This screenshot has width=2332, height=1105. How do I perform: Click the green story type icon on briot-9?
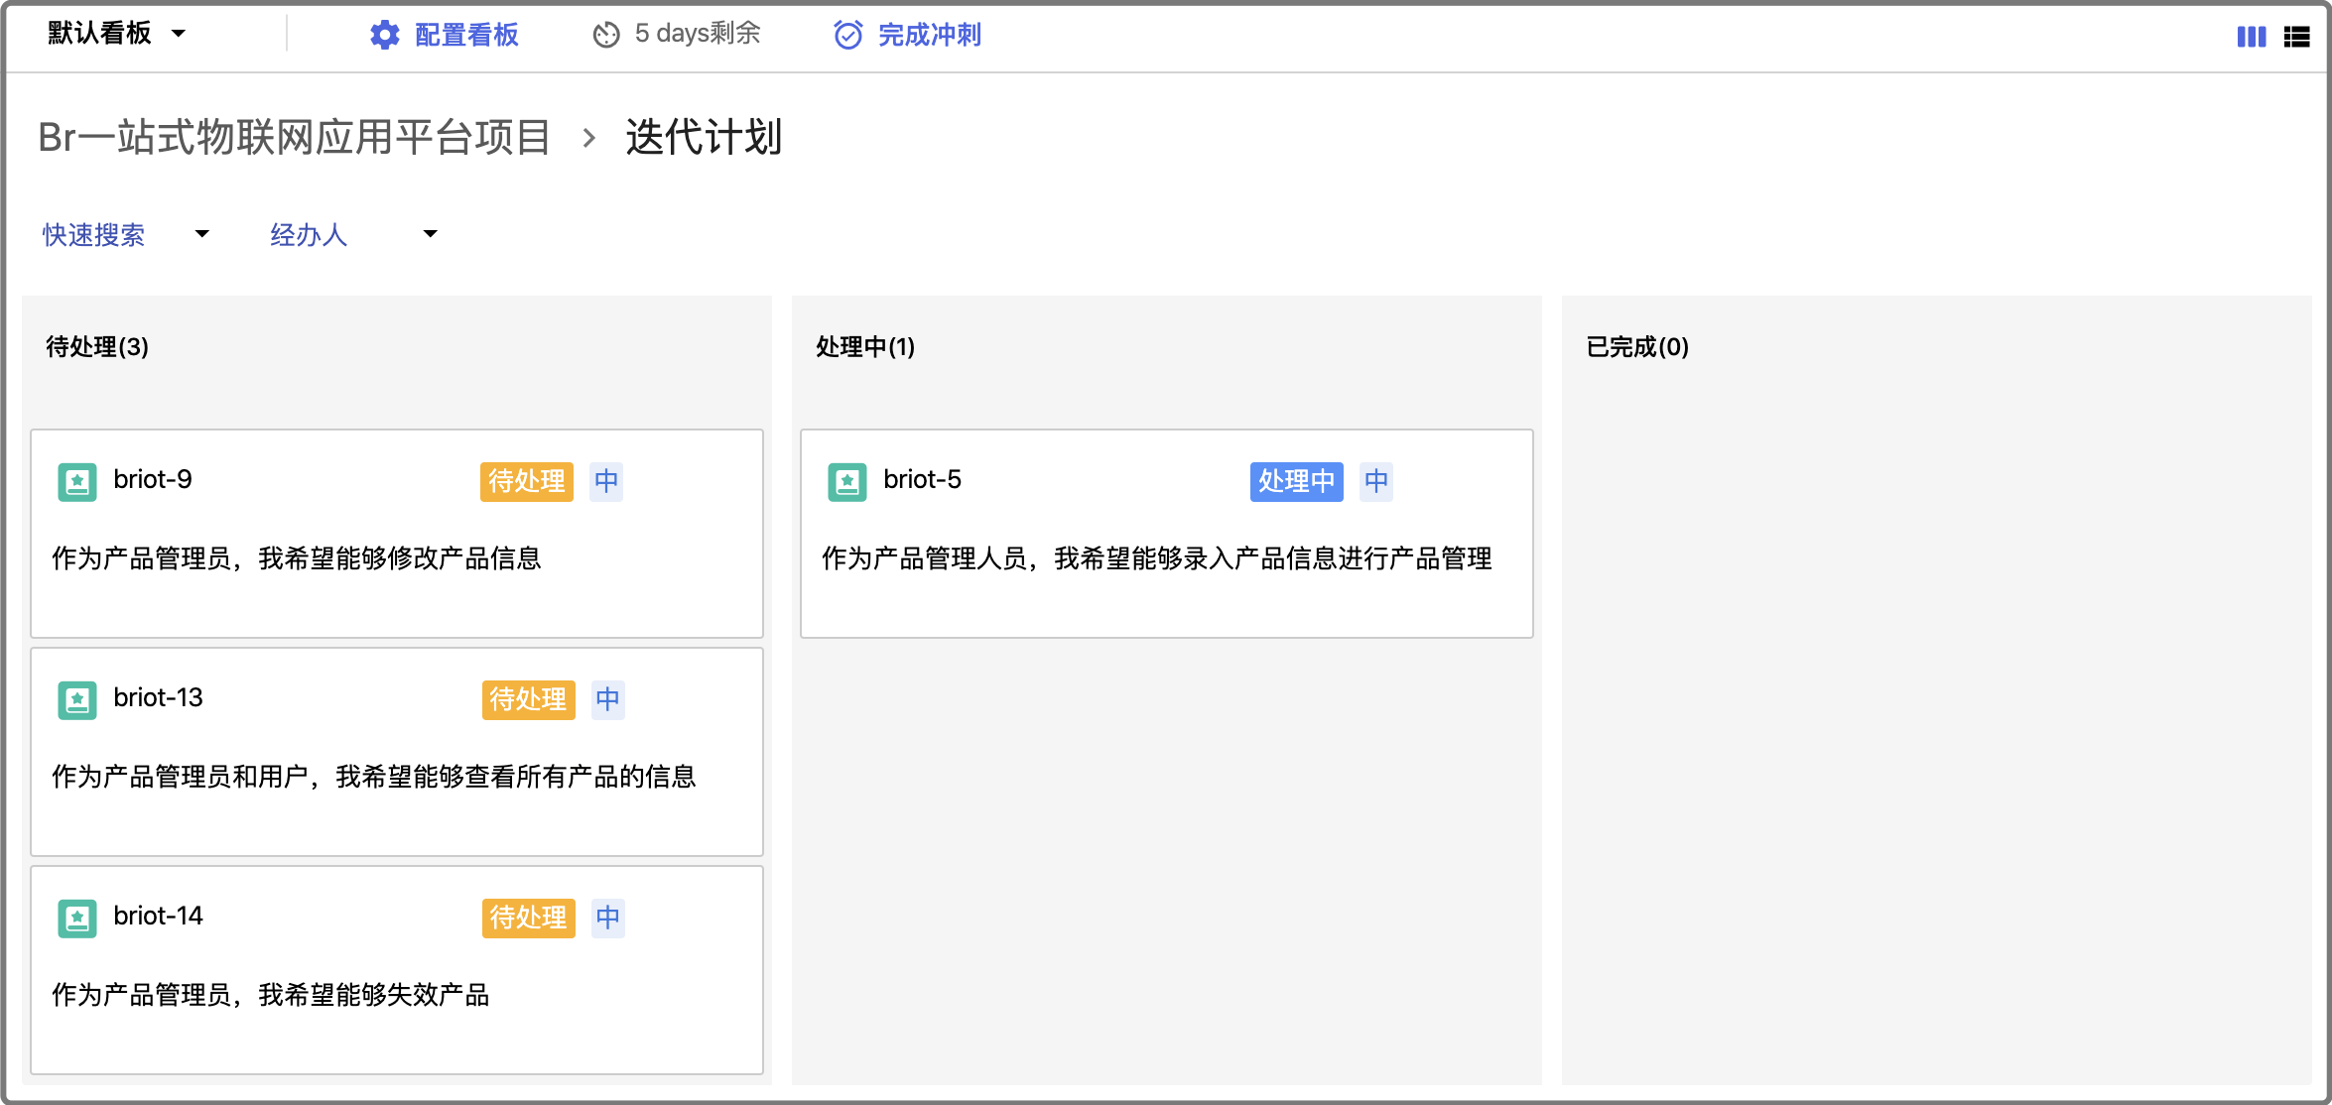pos(76,482)
